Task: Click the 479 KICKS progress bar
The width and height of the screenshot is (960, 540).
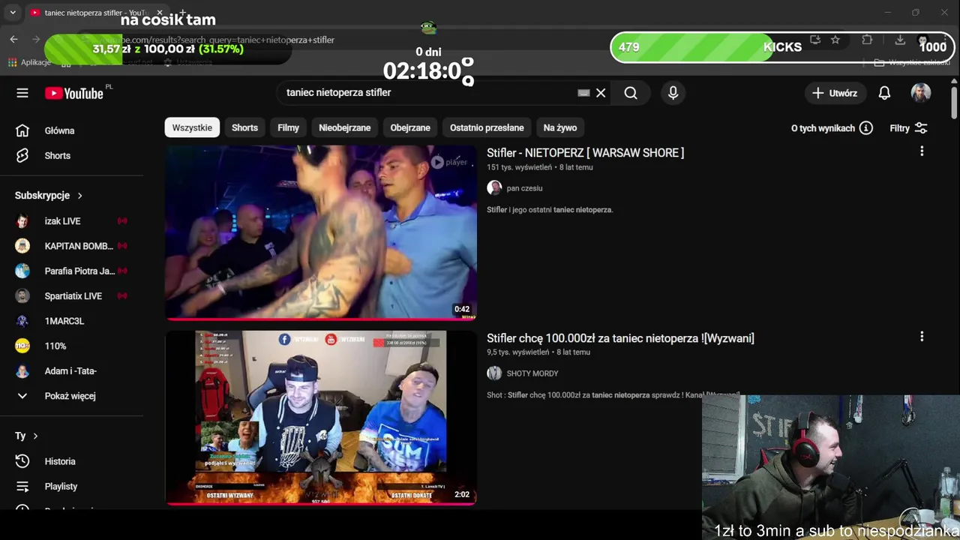Action: [x=782, y=47]
